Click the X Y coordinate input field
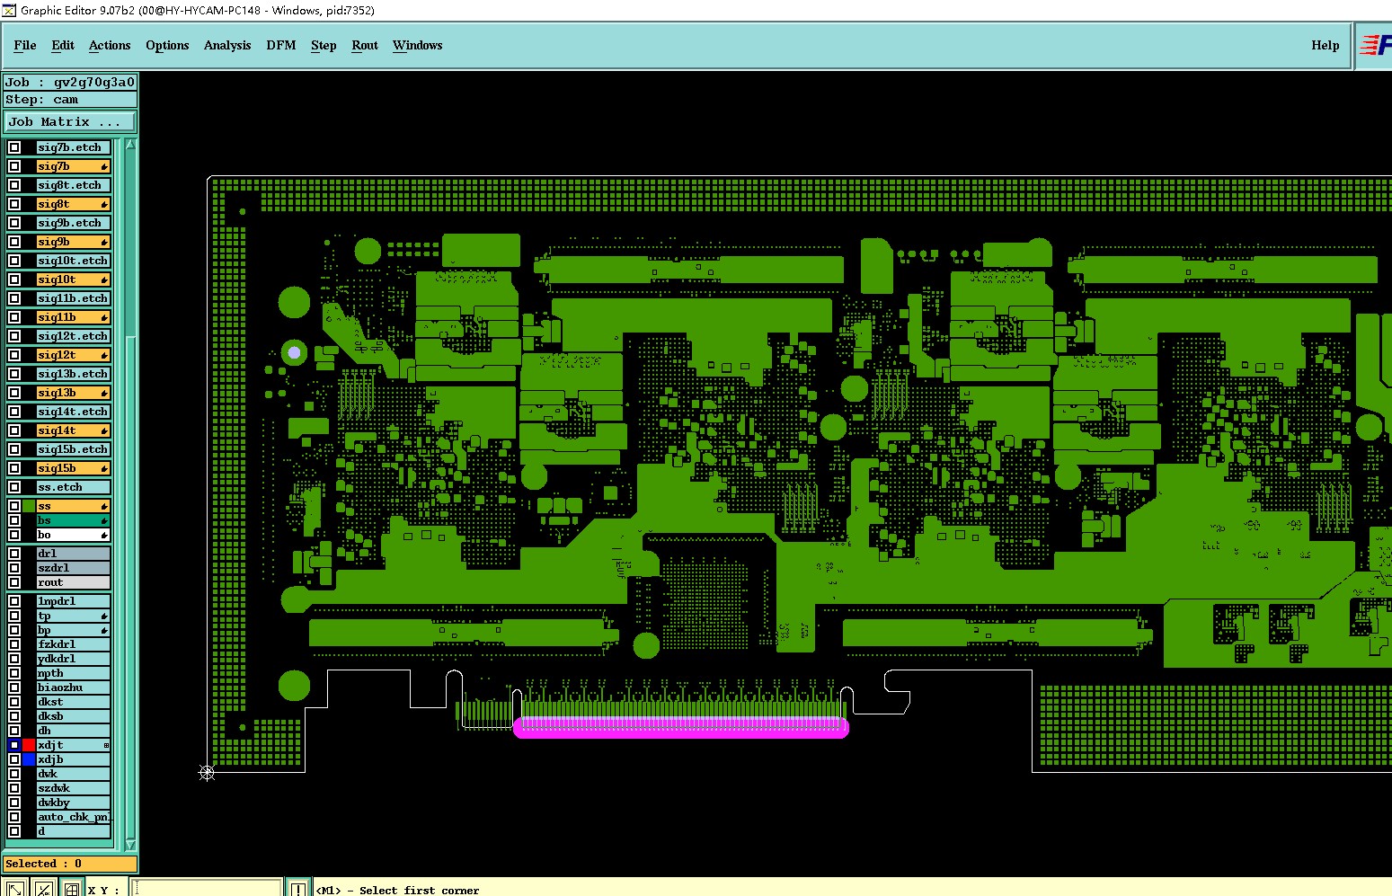The height and width of the screenshot is (896, 1392). 207,889
